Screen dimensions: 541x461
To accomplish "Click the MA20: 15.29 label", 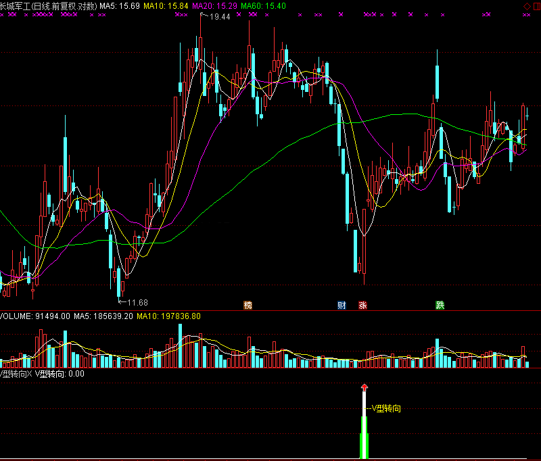I will [214, 6].
